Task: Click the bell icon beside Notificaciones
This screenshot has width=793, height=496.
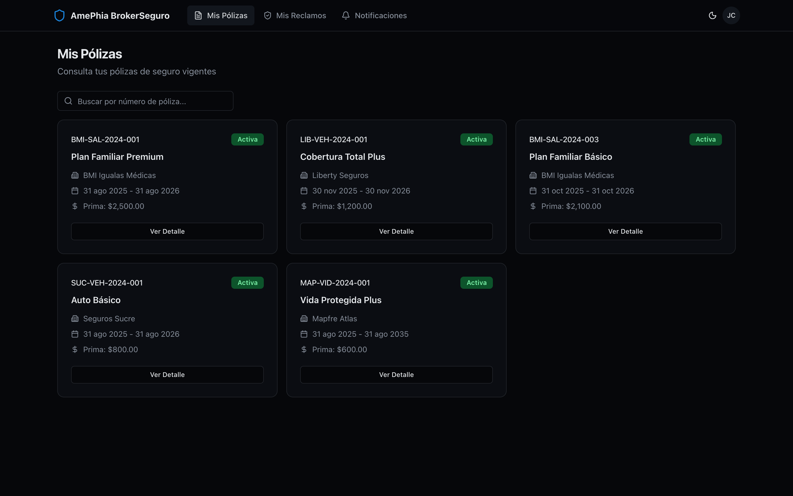Action: 346,15
